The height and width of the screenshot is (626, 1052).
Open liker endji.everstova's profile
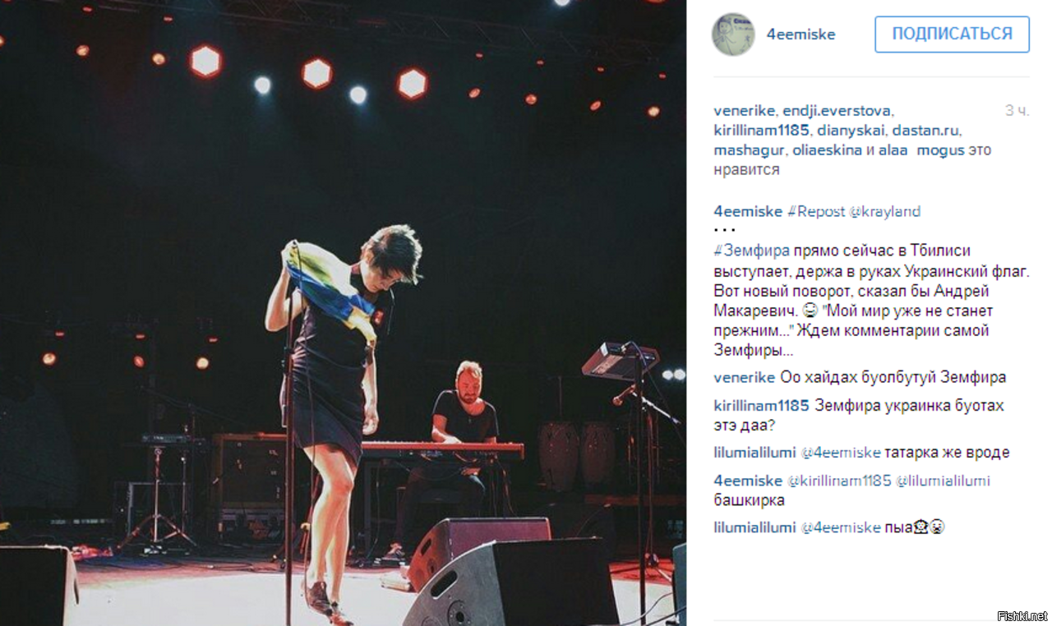click(837, 111)
